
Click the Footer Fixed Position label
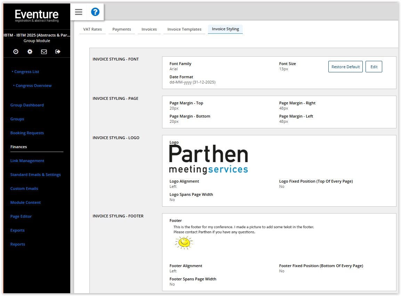(x=321, y=266)
